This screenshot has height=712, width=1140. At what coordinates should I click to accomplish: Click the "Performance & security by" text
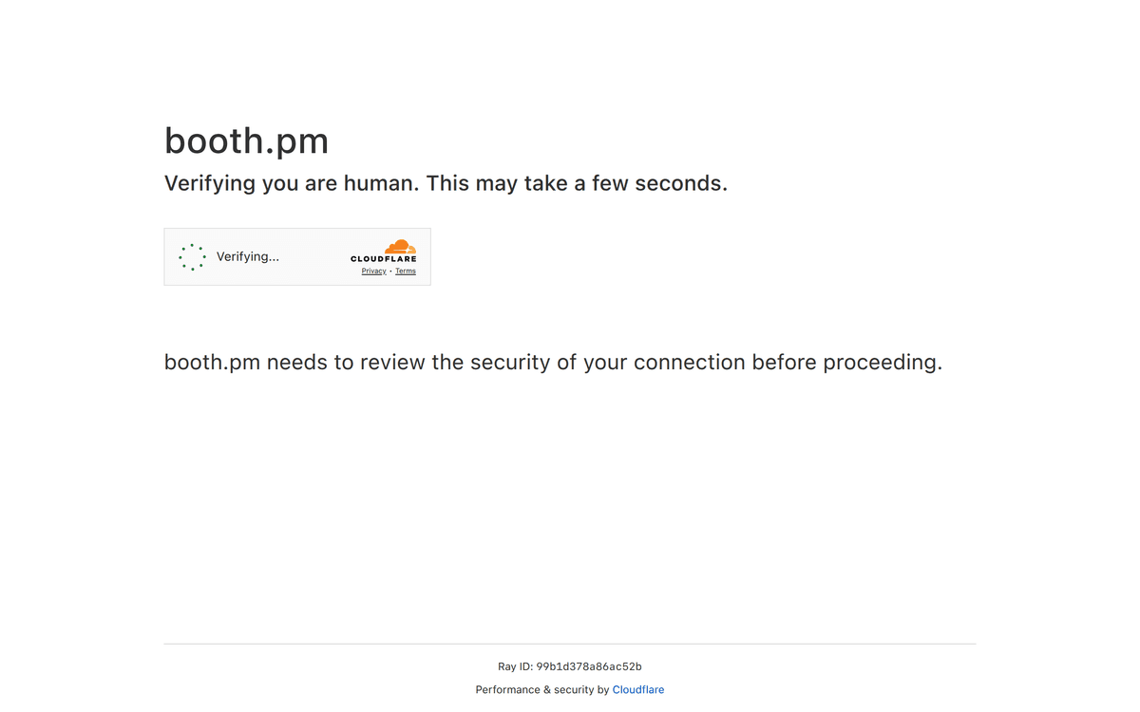point(542,690)
